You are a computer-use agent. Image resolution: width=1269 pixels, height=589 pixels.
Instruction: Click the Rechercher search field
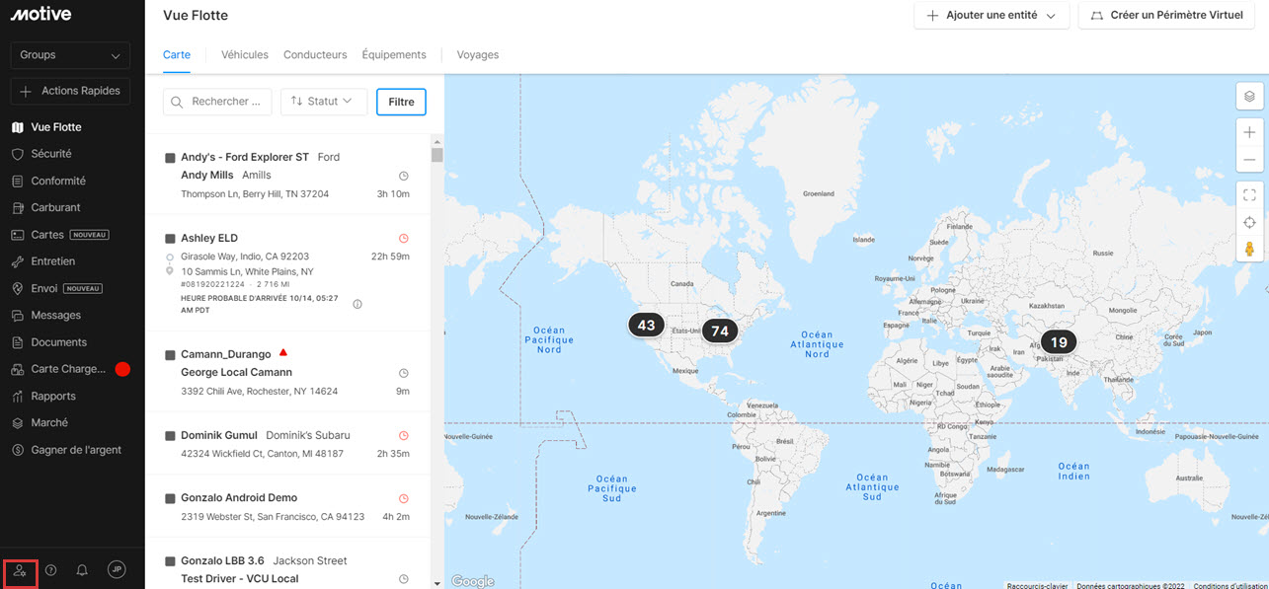(217, 102)
